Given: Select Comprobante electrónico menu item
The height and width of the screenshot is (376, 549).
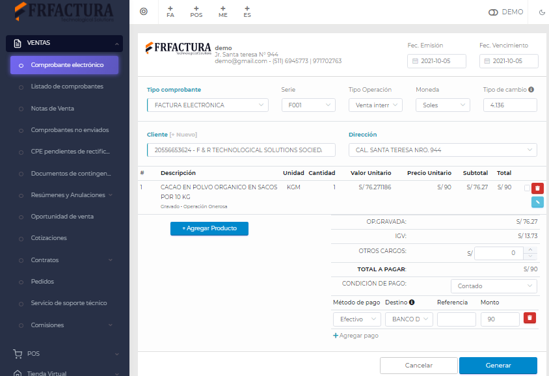Looking at the screenshot, I should (64, 65).
